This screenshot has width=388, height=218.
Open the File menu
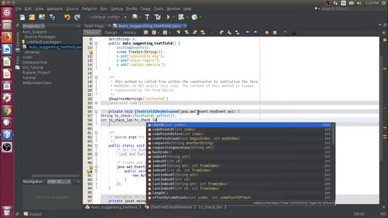tap(19, 8)
